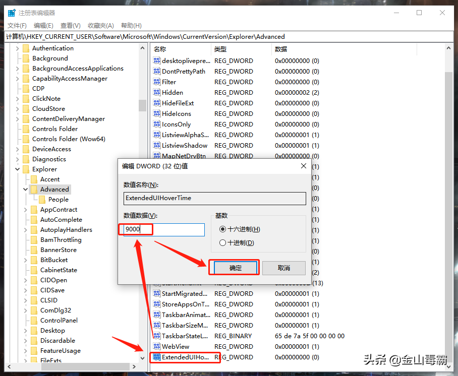Click the 类型 column header
Image resolution: width=458 pixels, height=376 pixels.
click(x=242, y=49)
